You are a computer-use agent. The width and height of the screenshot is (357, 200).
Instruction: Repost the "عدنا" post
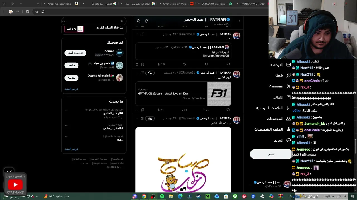[206, 64]
